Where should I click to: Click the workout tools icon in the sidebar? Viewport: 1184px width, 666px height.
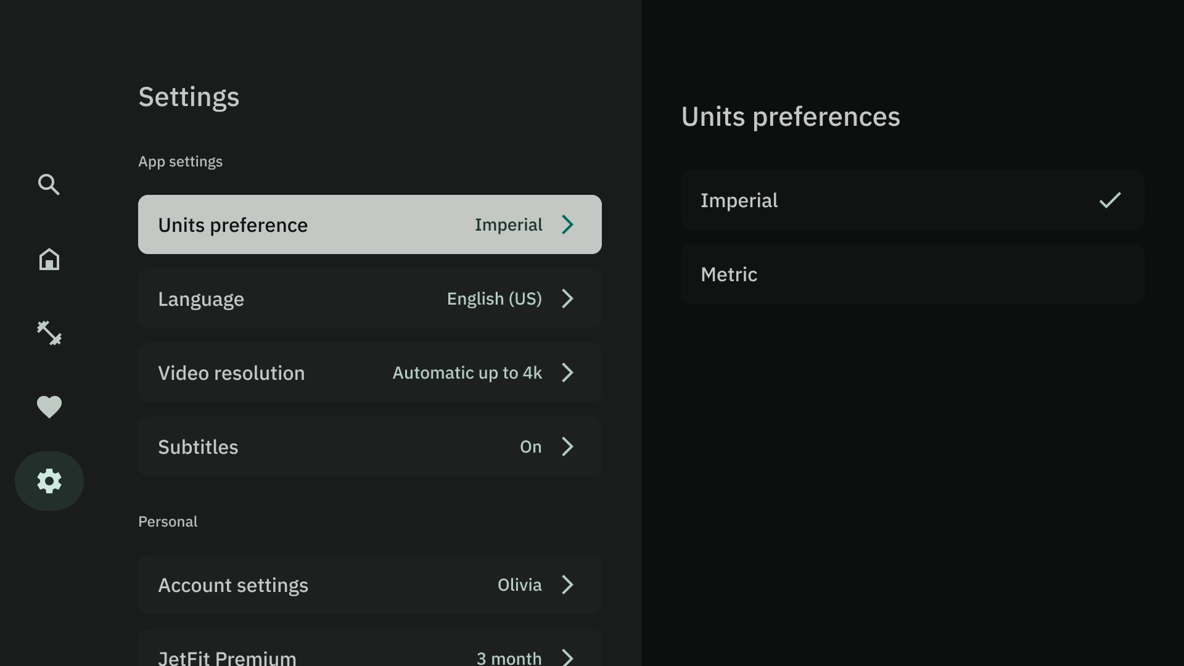coord(49,332)
